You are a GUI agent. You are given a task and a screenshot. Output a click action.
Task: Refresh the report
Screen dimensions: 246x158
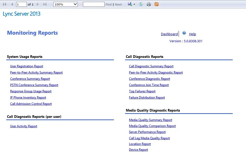[141, 4]
